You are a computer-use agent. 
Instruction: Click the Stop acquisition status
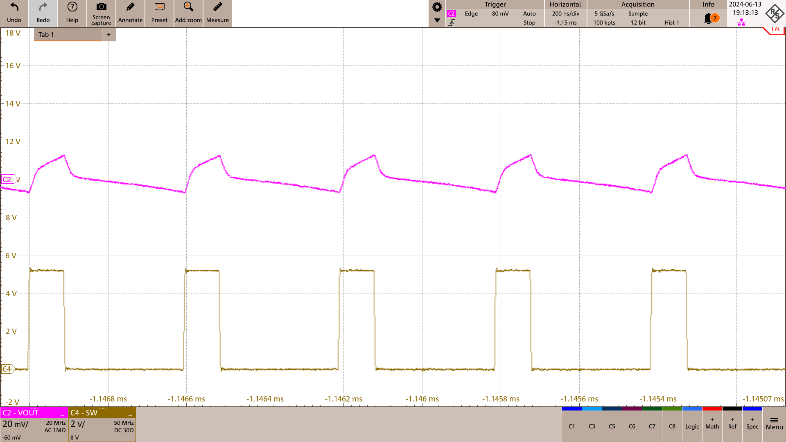[529, 23]
